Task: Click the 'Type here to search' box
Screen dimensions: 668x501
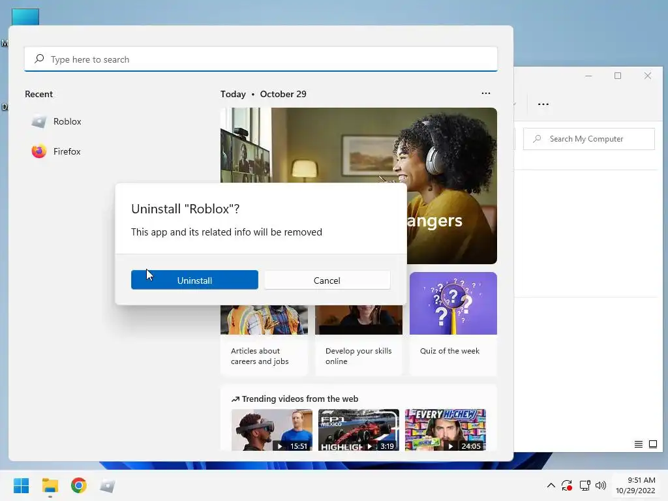Action: click(261, 59)
